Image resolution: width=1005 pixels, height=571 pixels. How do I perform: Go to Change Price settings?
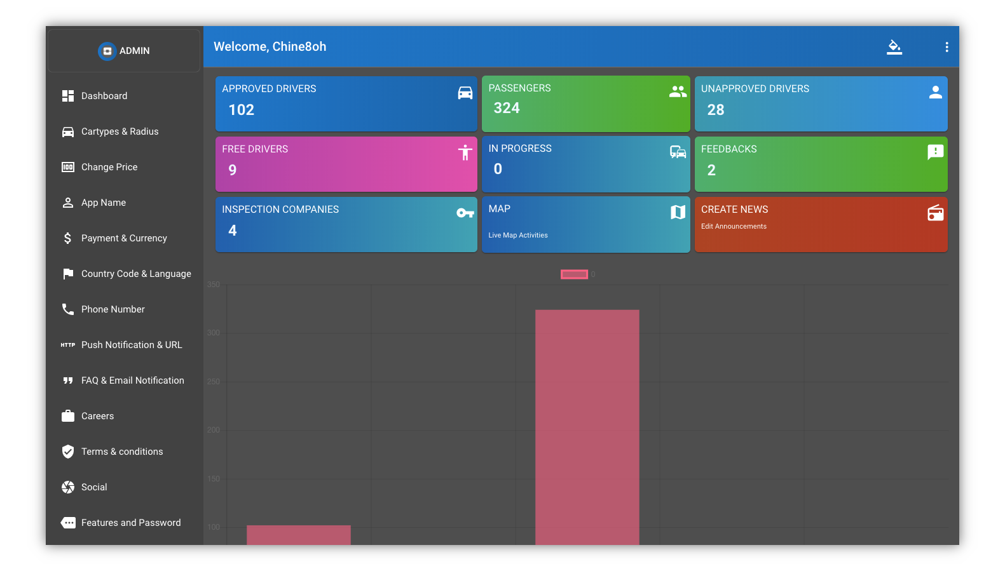coord(109,167)
